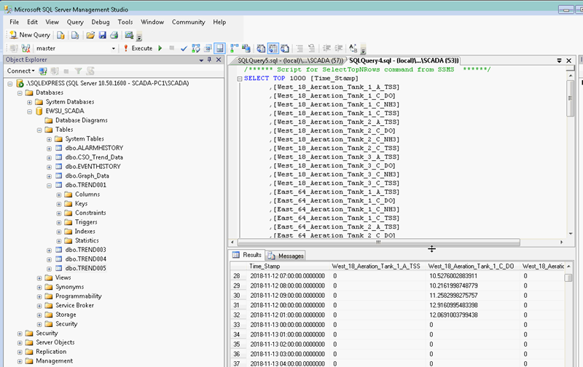Select the cell containing 10.5276002883911
This screenshot has height=367, width=583.
[472, 276]
